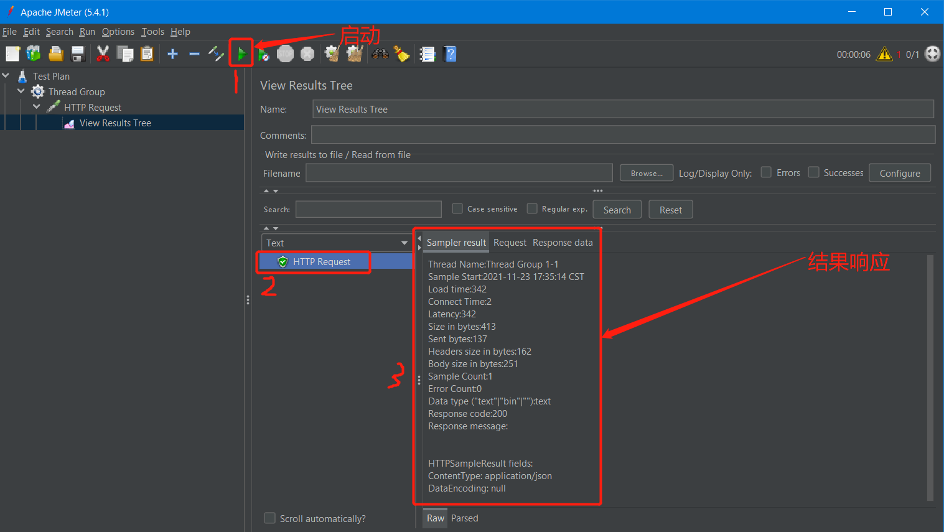Viewport: 944px width, 532px height.
Task: Click the Filename input field
Action: click(459, 173)
